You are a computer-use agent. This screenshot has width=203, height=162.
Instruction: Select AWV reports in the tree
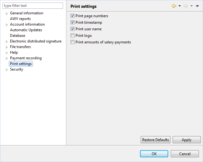coord(20,19)
